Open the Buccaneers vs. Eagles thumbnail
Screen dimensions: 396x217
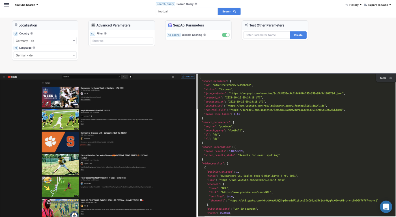tap(60, 97)
